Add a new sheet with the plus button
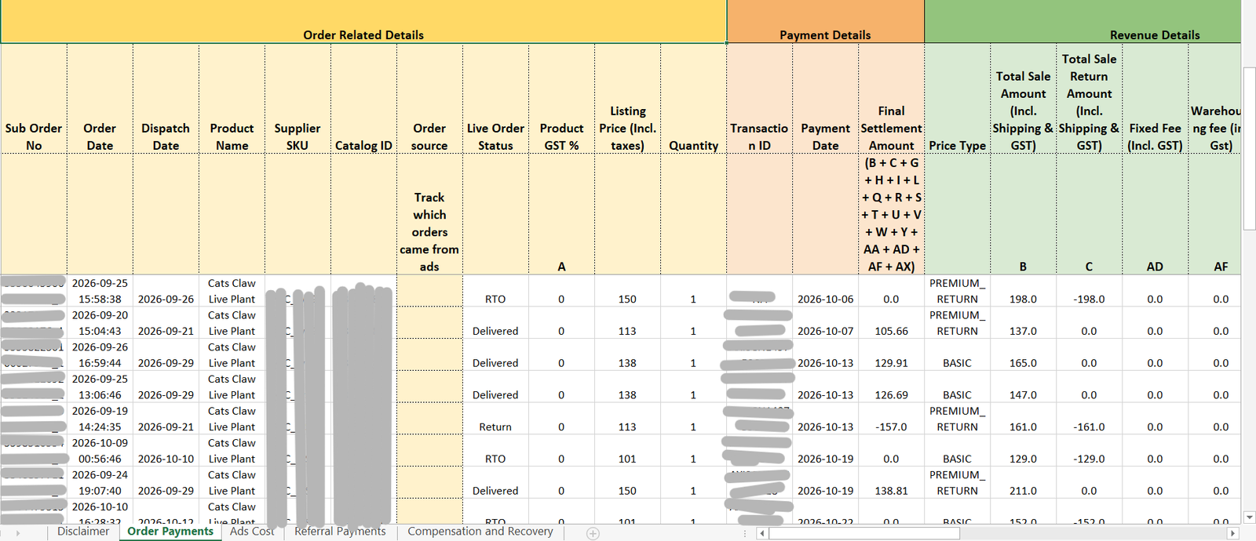1256x541 pixels. [593, 533]
